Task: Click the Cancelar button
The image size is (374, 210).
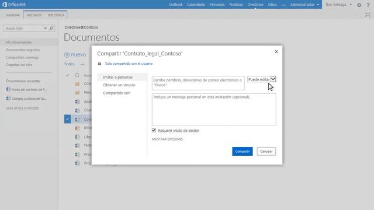Action: click(x=266, y=152)
